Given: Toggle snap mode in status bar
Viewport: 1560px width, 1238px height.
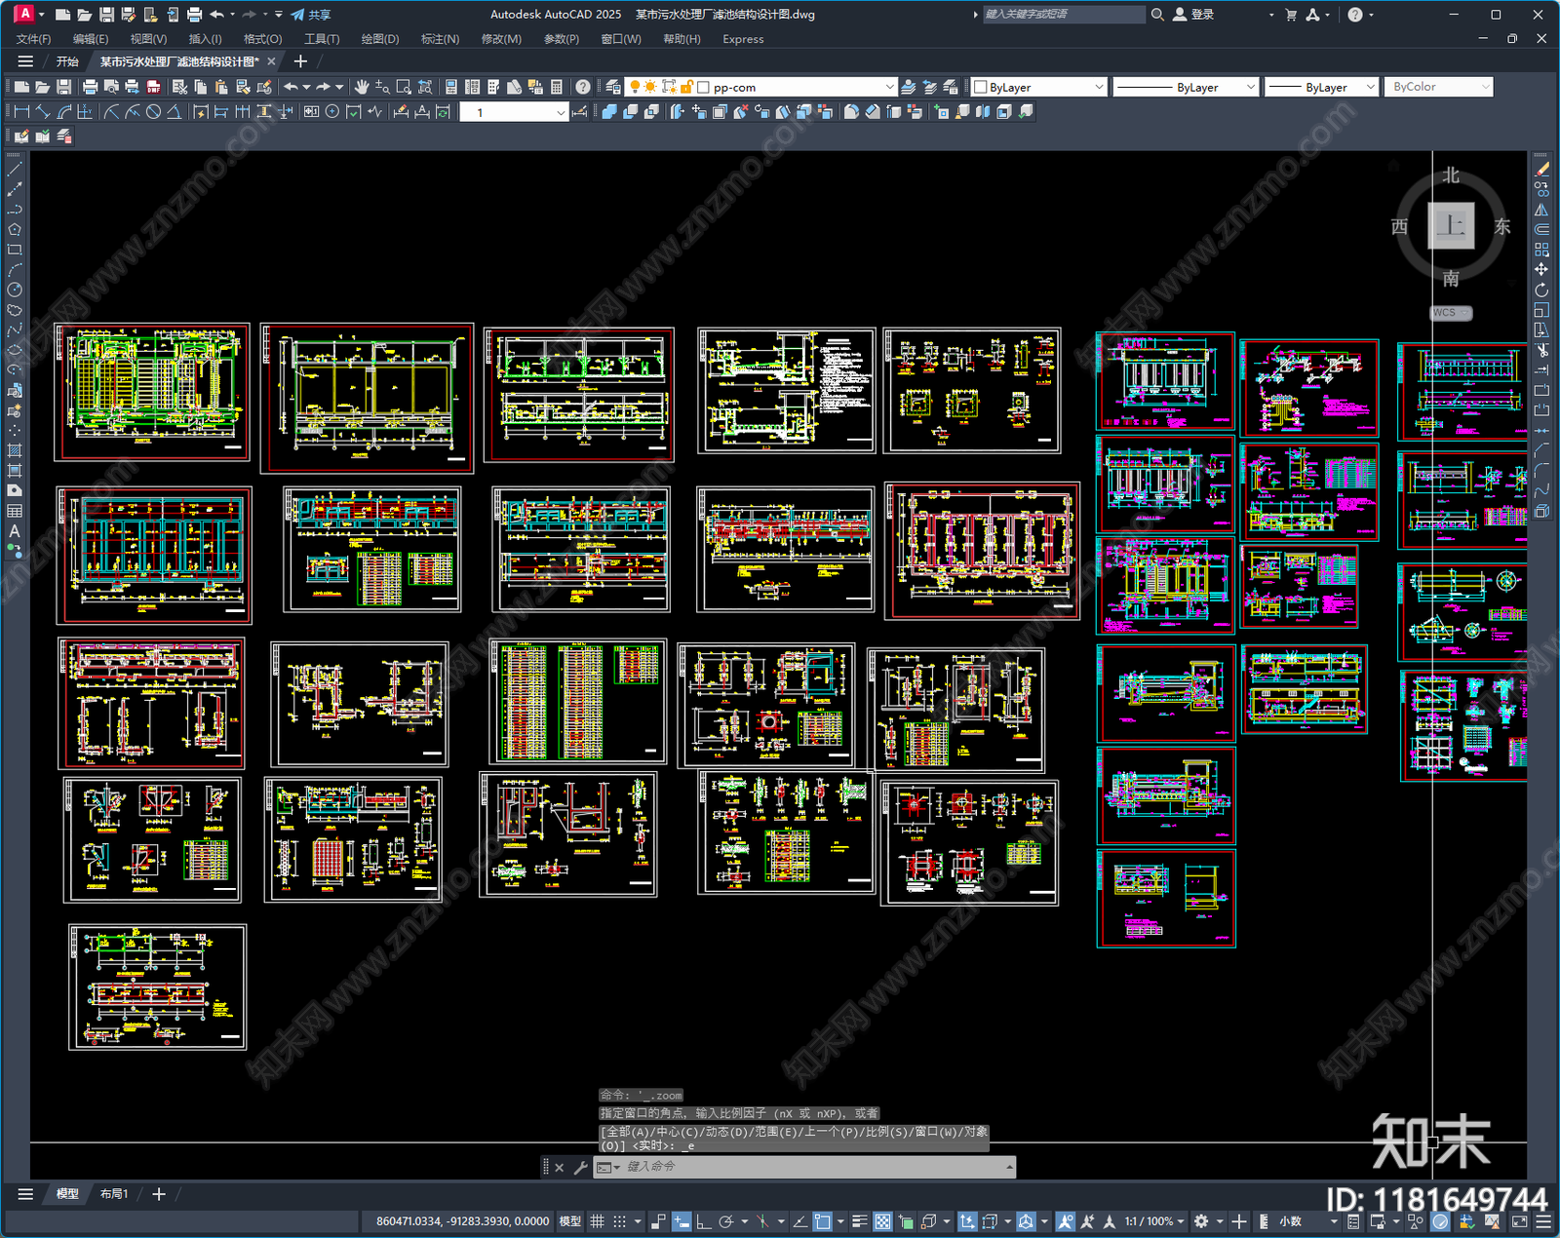Looking at the screenshot, I should point(619,1221).
